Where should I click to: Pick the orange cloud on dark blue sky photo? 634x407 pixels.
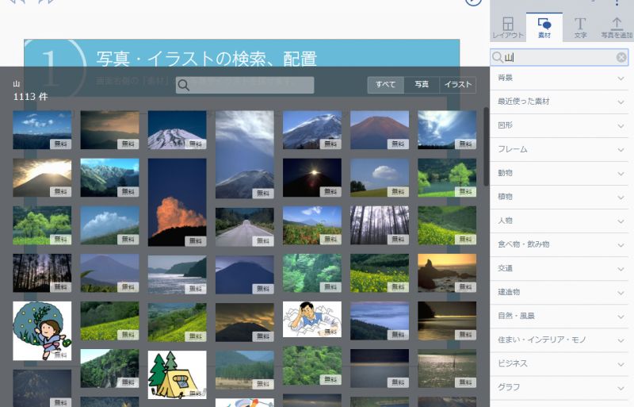[177, 202]
